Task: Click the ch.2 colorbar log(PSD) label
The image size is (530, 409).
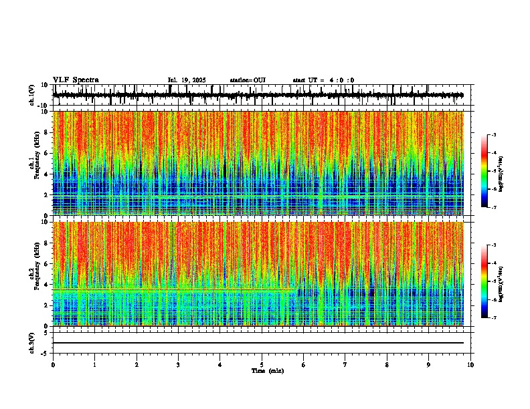Action: coord(501,285)
